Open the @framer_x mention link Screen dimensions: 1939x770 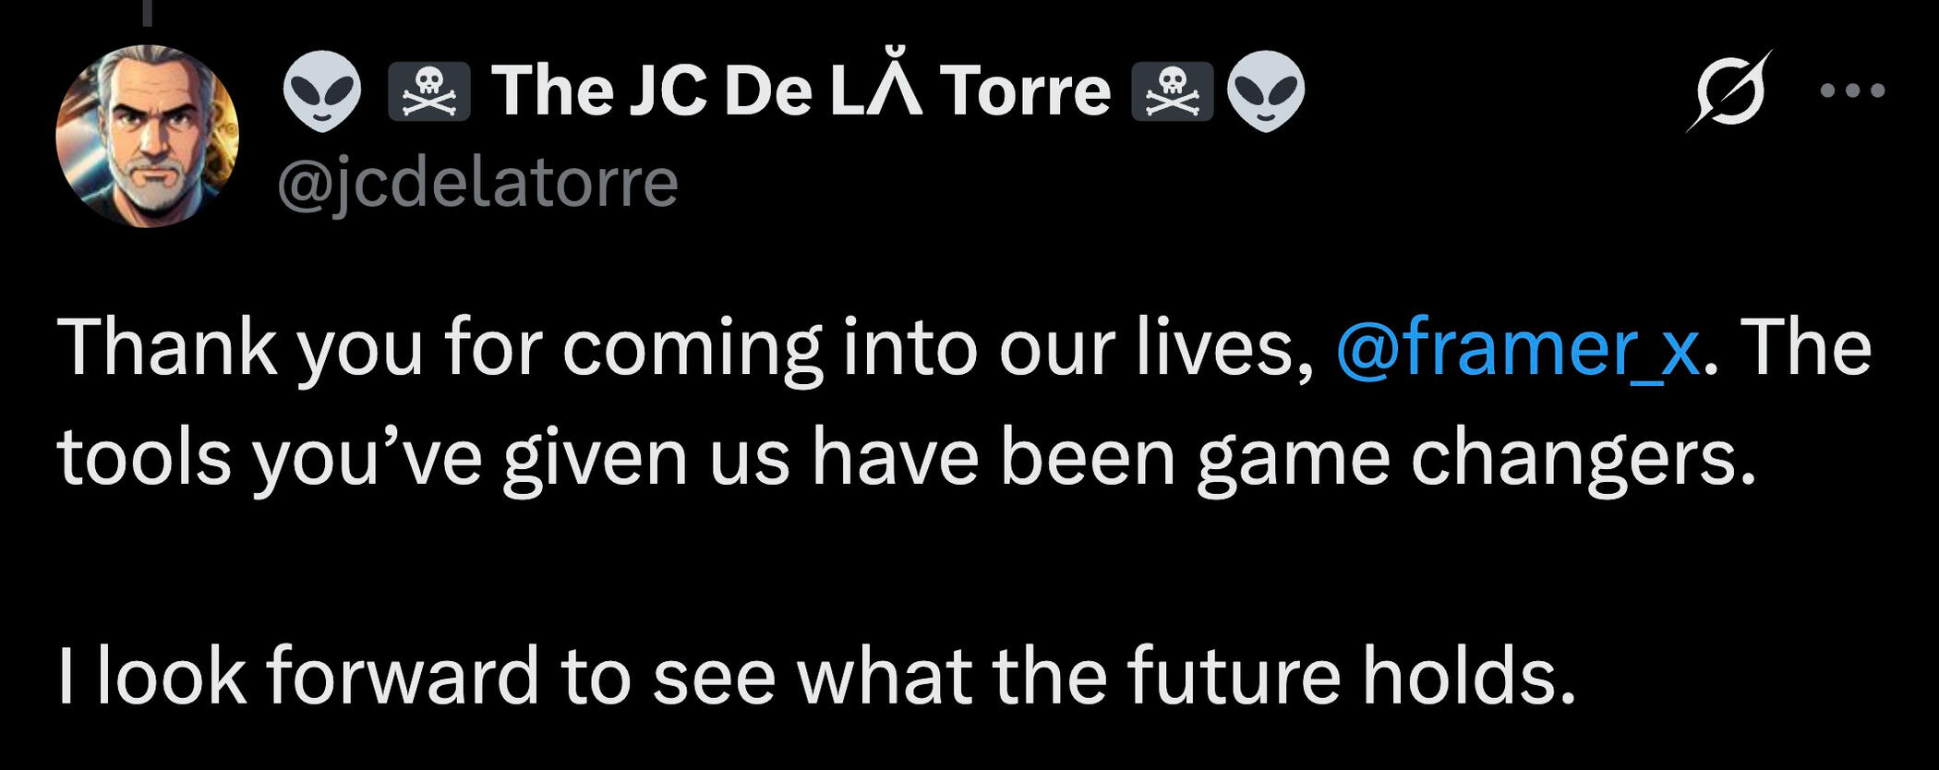pos(1518,348)
